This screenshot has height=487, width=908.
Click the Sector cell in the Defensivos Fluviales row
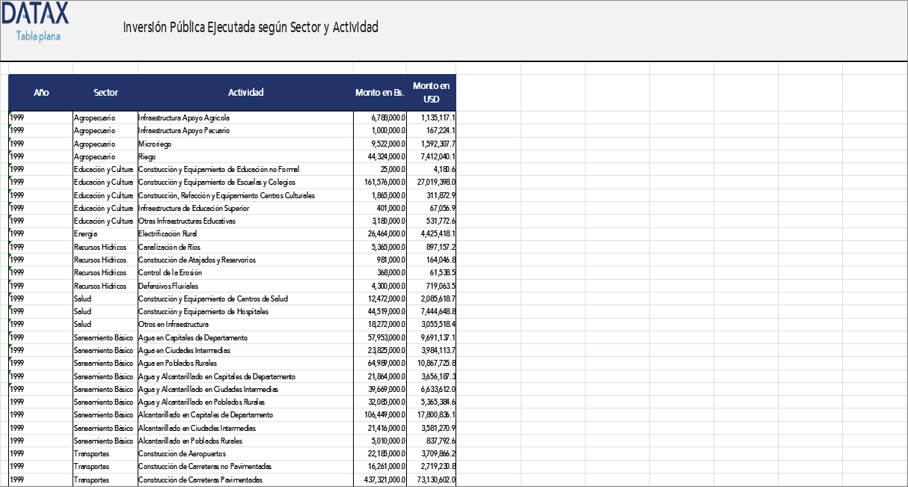tap(105, 286)
